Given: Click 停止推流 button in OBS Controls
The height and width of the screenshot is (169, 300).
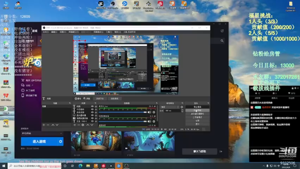Looking at the screenshot, I should click(x=197, y=107).
